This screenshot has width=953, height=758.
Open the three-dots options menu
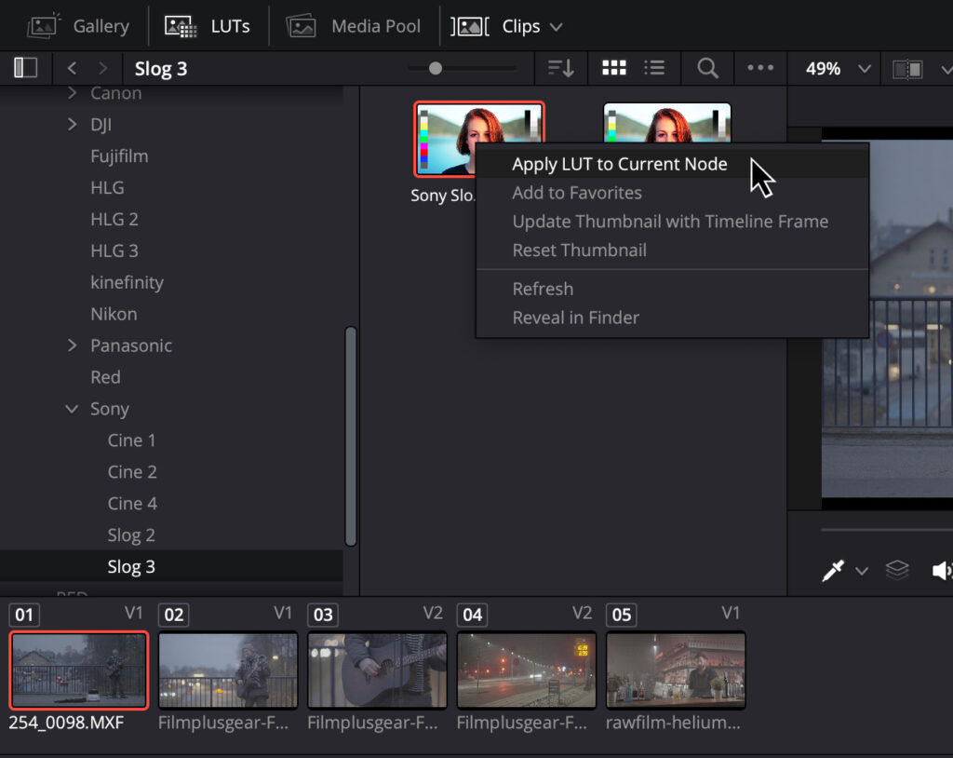[760, 68]
